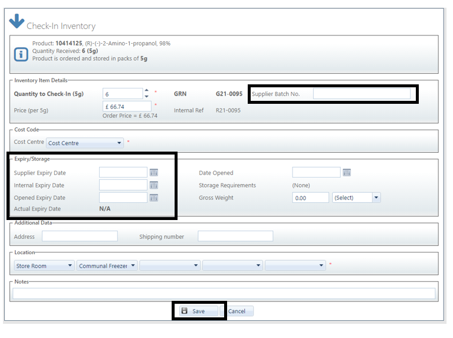Click the Internal Ref value R21-0095
The width and height of the screenshot is (453, 338).
point(228,110)
